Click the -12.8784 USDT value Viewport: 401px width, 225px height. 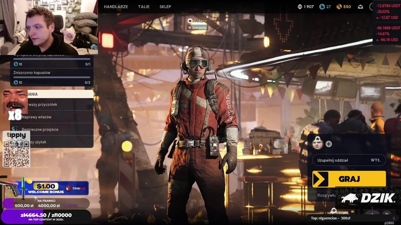point(388,6)
